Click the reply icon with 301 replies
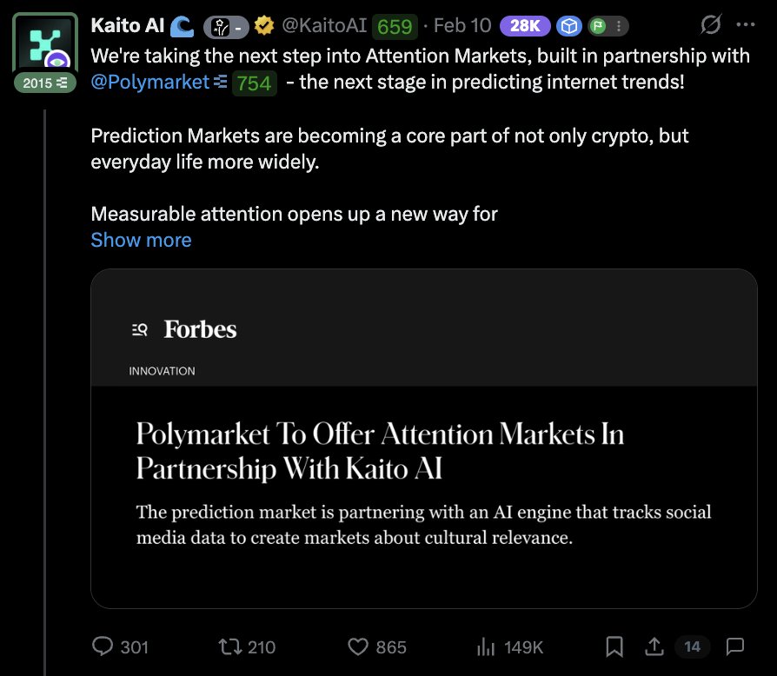 click(104, 646)
